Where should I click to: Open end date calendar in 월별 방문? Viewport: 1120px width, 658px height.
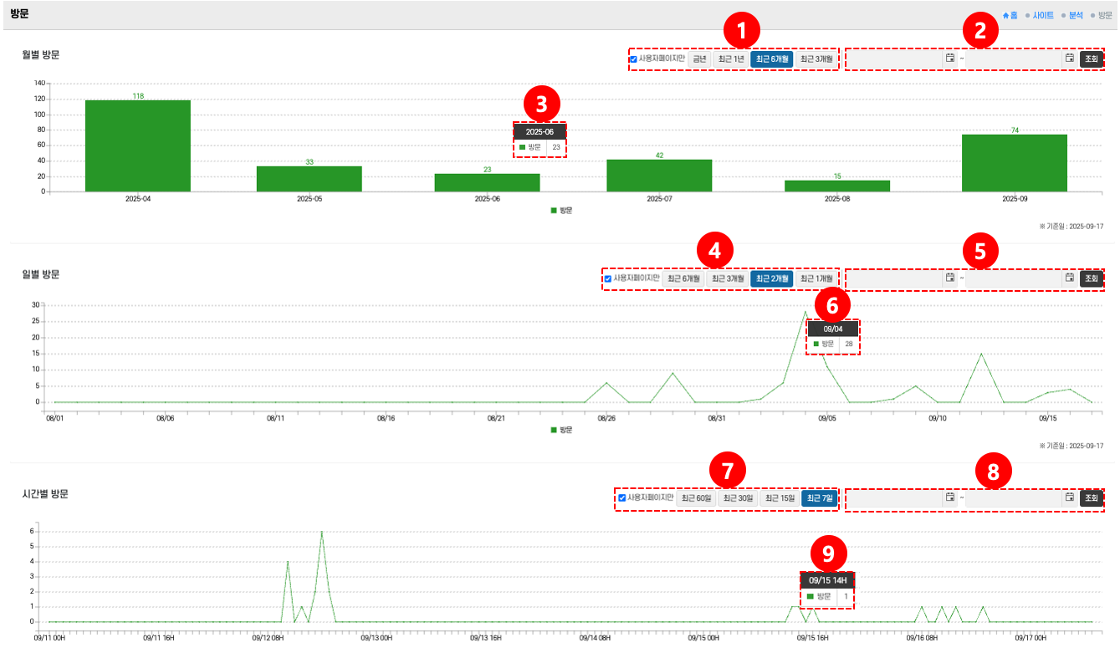click(x=1069, y=59)
